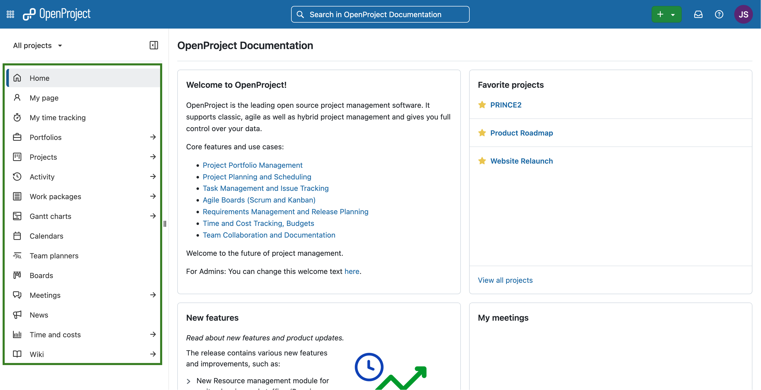Image resolution: width=761 pixels, height=390 pixels.
Task: Open News menu item
Action: [x=83, y=315]
